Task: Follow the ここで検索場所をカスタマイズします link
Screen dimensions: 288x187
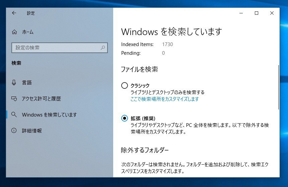Action: 164,99
